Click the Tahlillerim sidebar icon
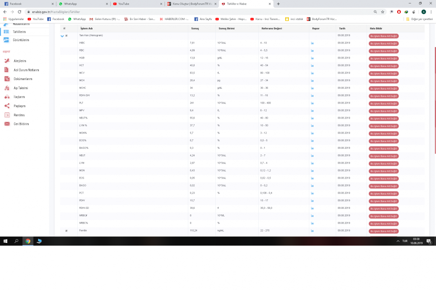Screen dimensions: 436x290 pyautogui.click(x=6, y=32)
